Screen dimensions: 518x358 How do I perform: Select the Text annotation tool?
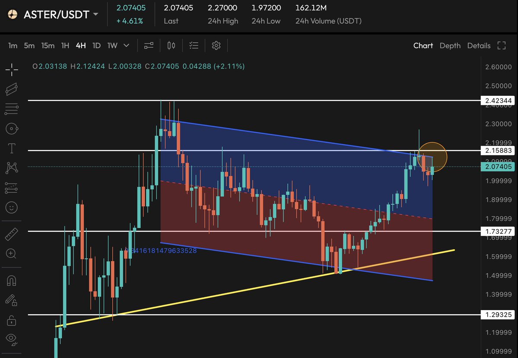(12, 148)
